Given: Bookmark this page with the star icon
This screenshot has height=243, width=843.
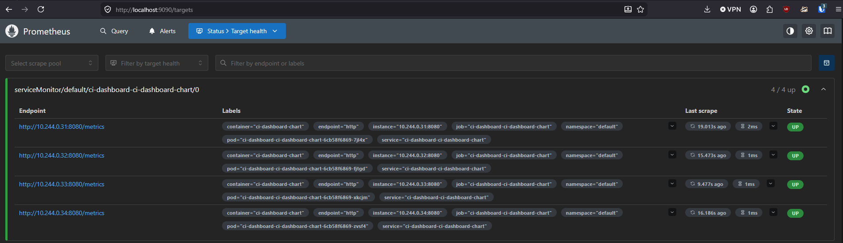Looking at the screenshot, I should click(640, 9).
